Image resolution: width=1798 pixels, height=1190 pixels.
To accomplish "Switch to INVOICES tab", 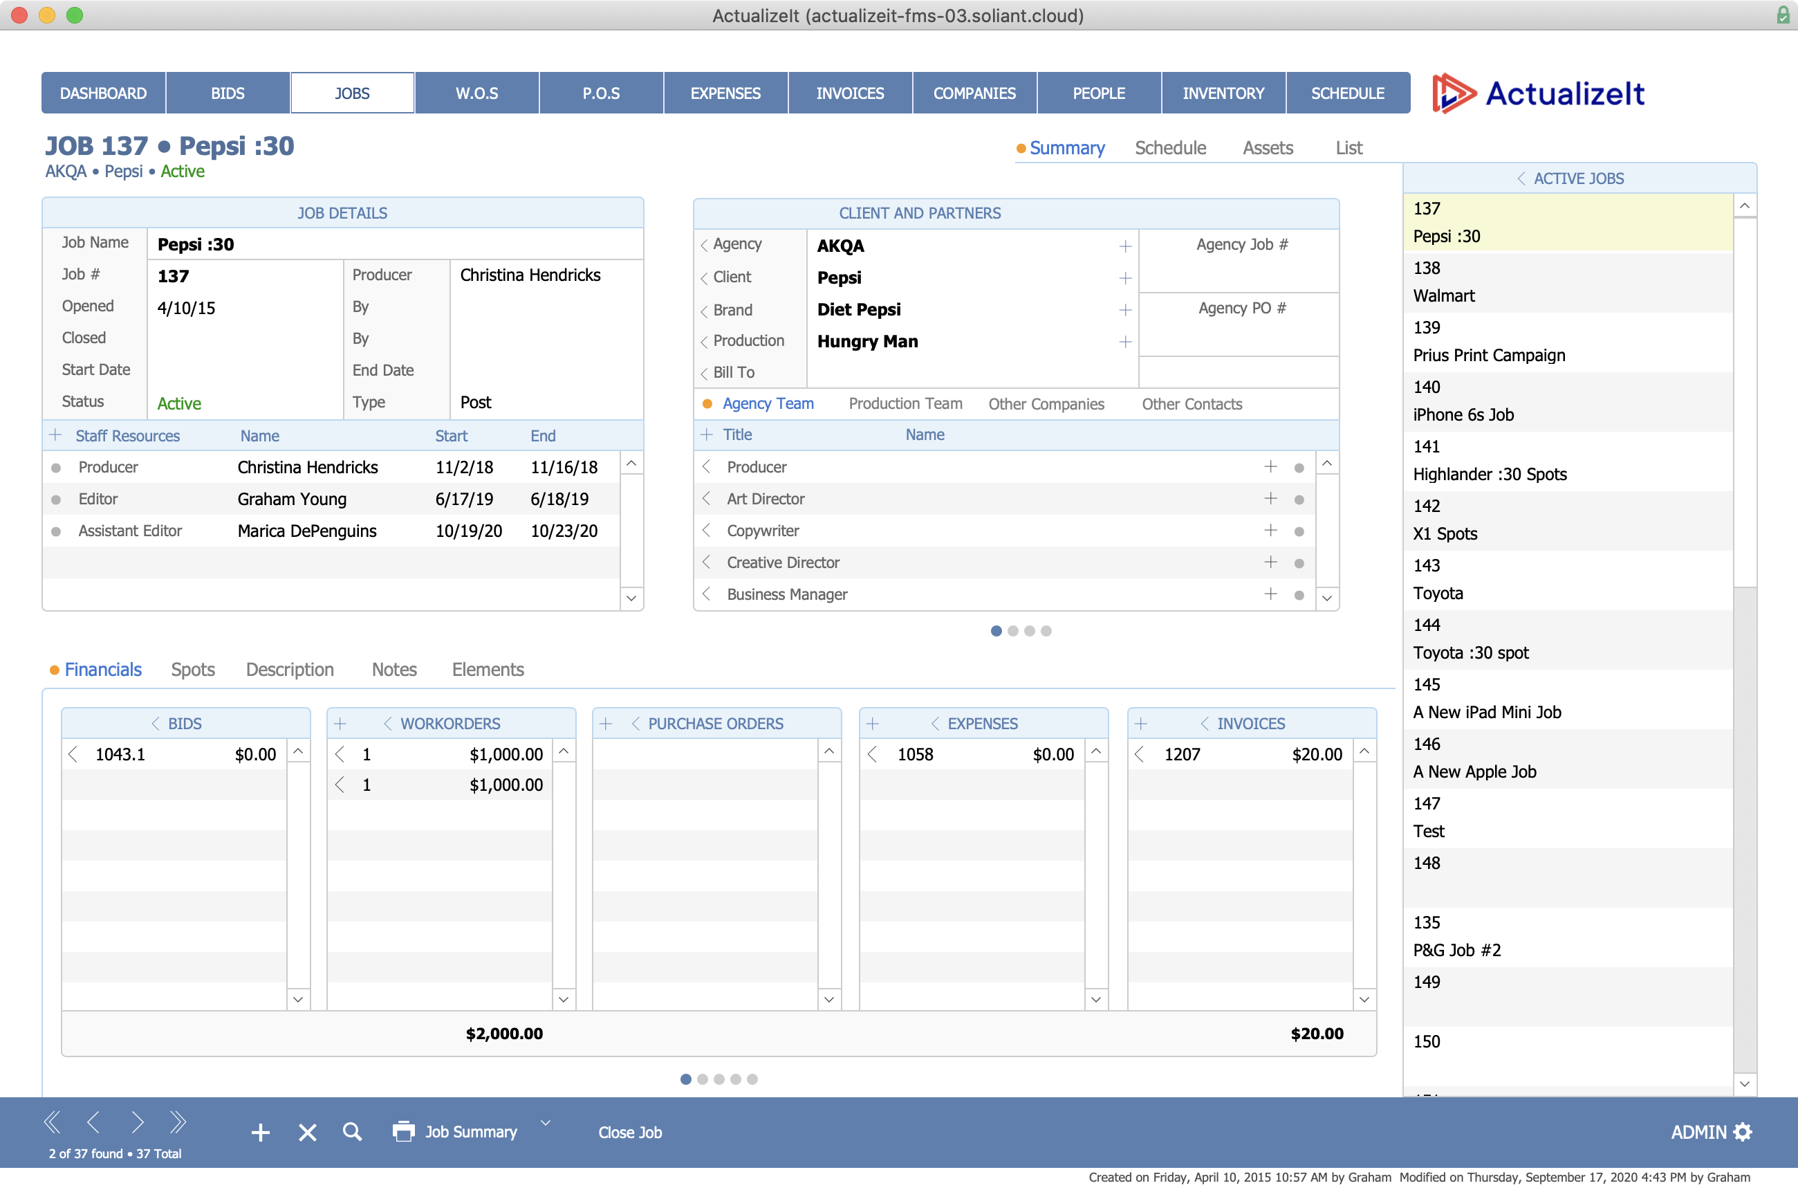I will pos(850,93).
